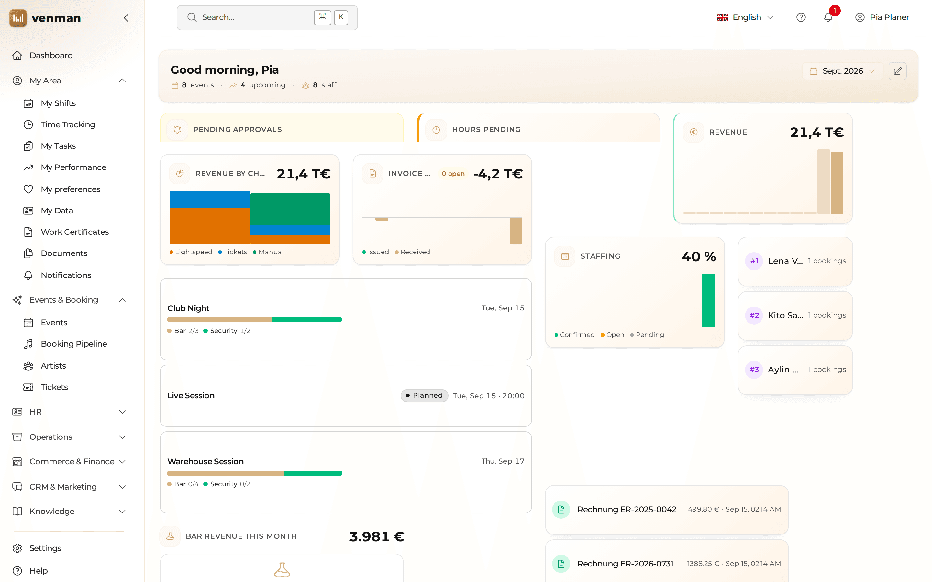This screenshot has width=932, height=582.
Task: Open the Sept. 2026 month selector
Action: (842, 71)
